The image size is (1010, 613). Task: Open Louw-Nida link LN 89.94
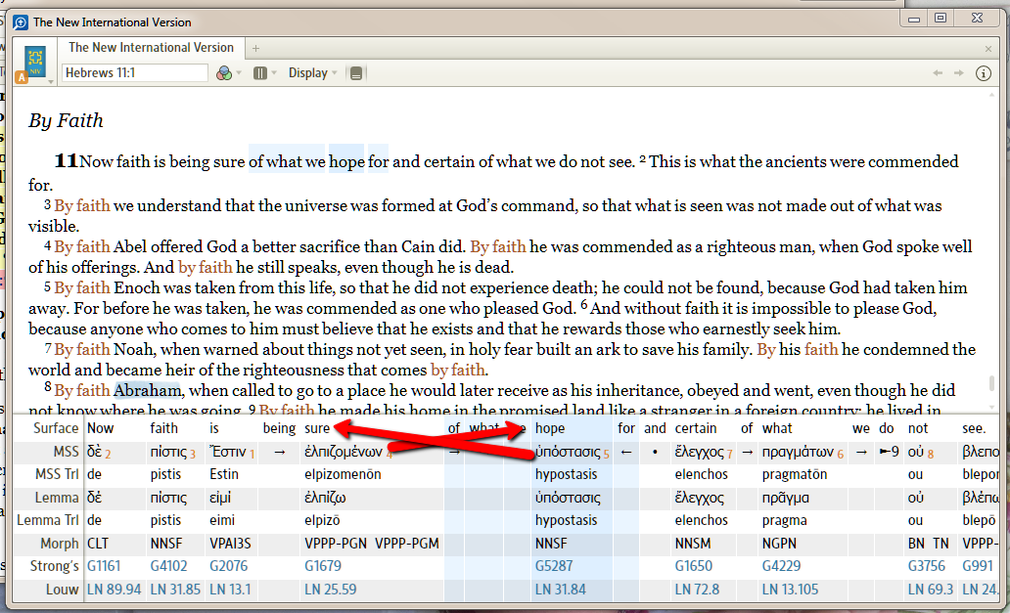(114, 590)
